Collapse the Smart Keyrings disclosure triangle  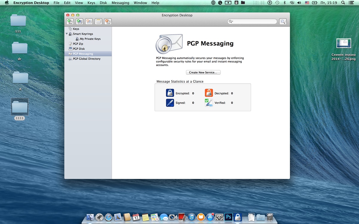pos(67,34)
